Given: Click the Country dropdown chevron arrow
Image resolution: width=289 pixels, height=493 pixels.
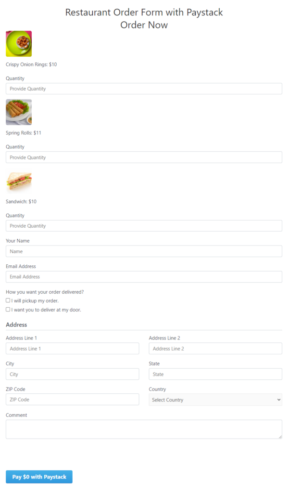Looking at the screenshot, I should (278, 400).
